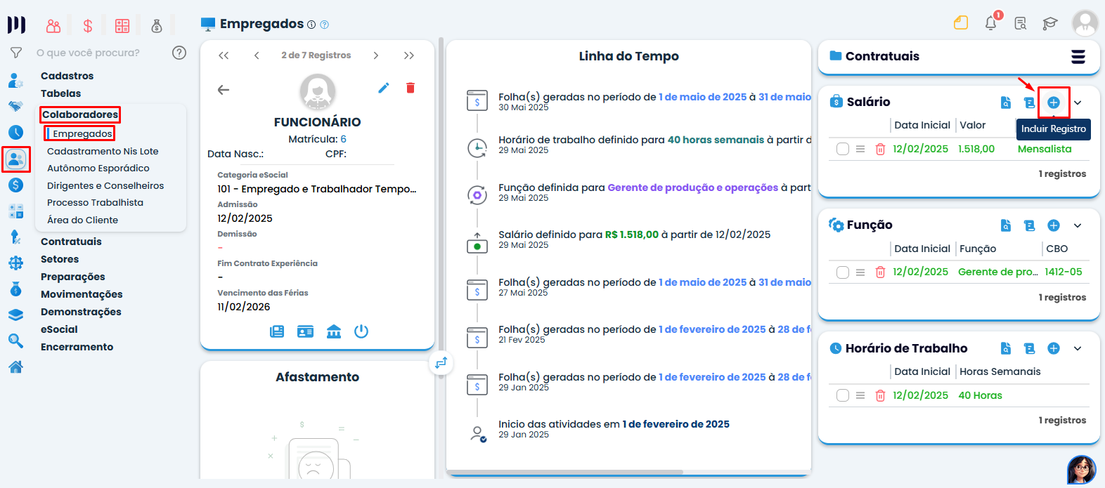Add a new Horário de Trabalho record

tap(1054, 348)
